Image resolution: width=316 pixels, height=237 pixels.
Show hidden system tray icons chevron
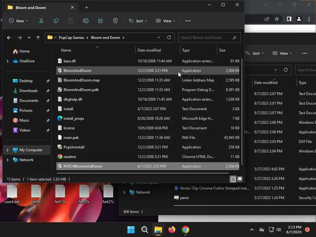[x=252, y=230]
